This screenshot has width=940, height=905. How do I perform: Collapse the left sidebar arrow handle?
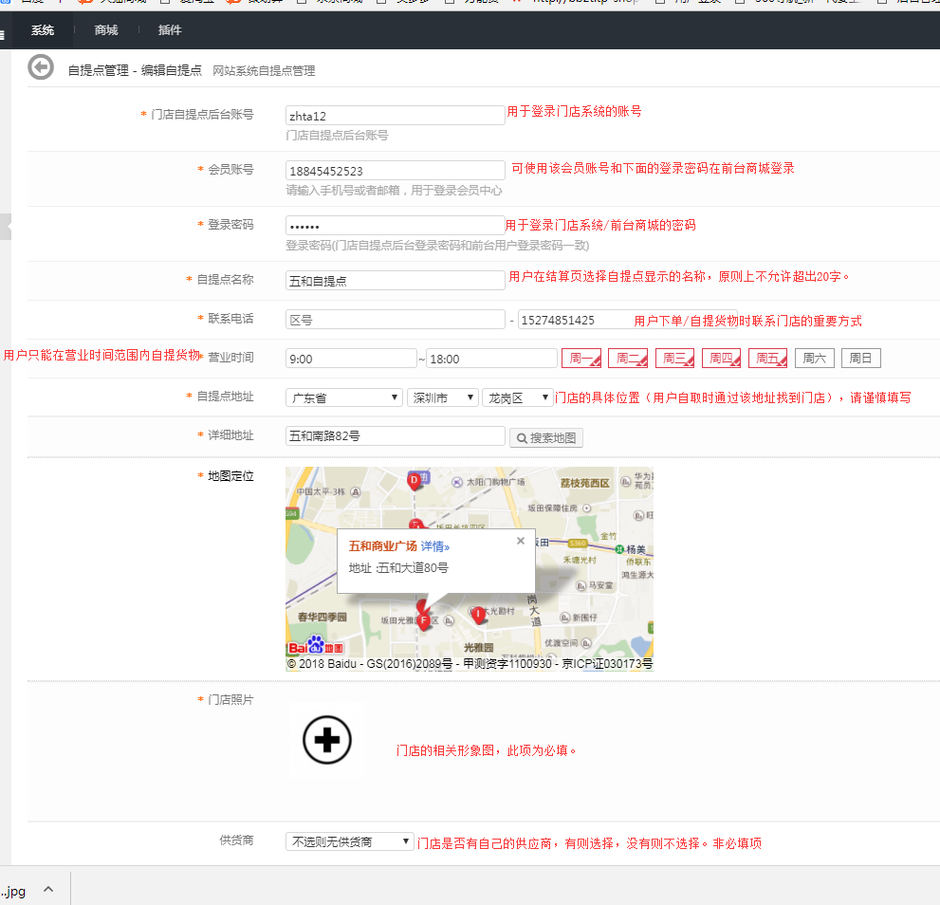click(6, 228)
